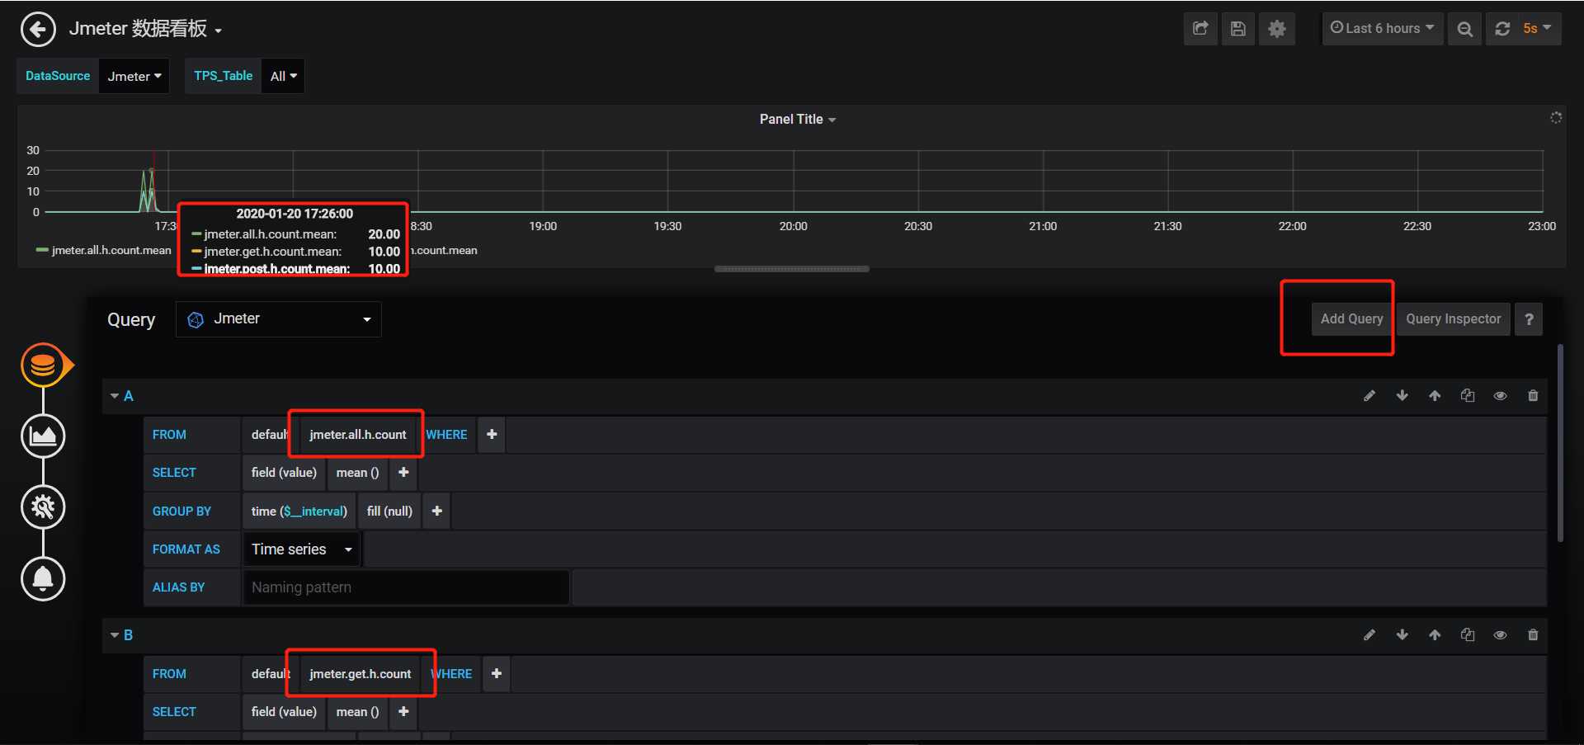This screenshot has width=1584, height=745.
Task: Open dashboard settings gear
Action: (x=1277, y=29)
